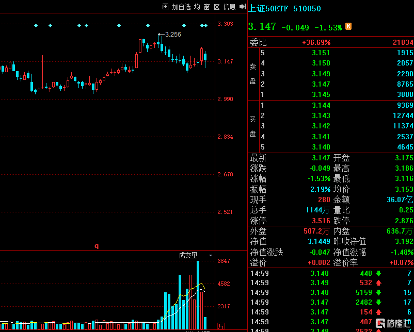Image resolution: width=414 pixels, height=332 pixels.
Task: Click the 2.990 price axis label
Action: [225, 99]
